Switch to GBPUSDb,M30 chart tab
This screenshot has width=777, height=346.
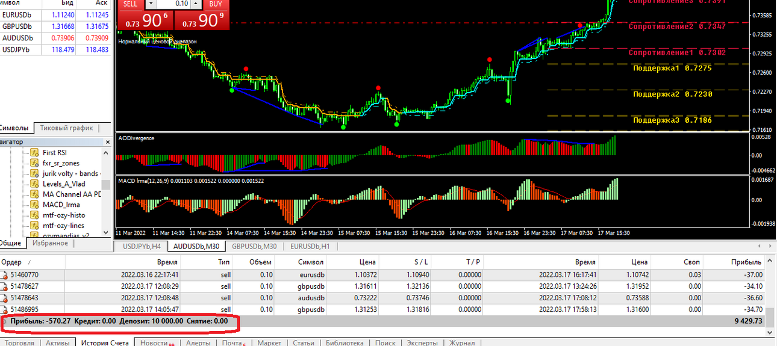tap(254, 246)
